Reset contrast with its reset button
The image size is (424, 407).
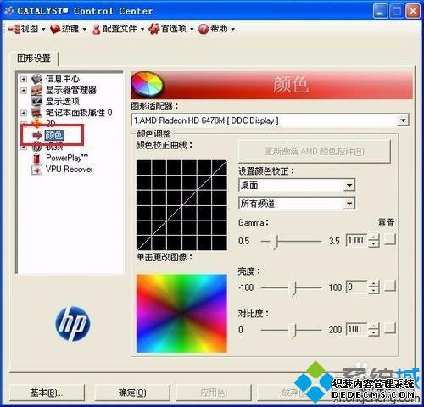(x=390, y=328)
